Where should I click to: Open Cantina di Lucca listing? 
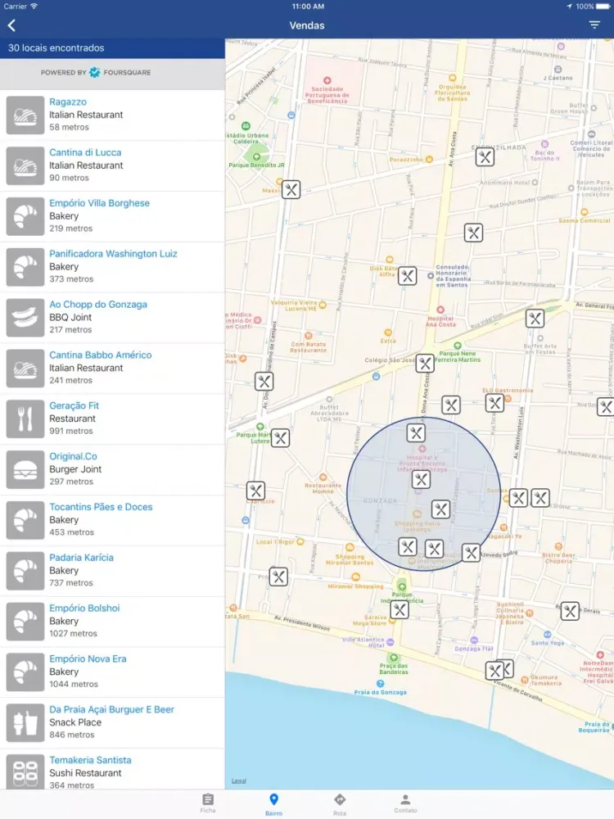[x=112, y=165]
